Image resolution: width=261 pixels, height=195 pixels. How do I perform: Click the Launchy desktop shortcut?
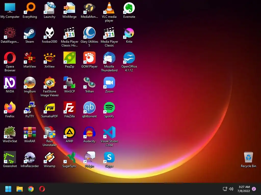(x=50, y=8)
